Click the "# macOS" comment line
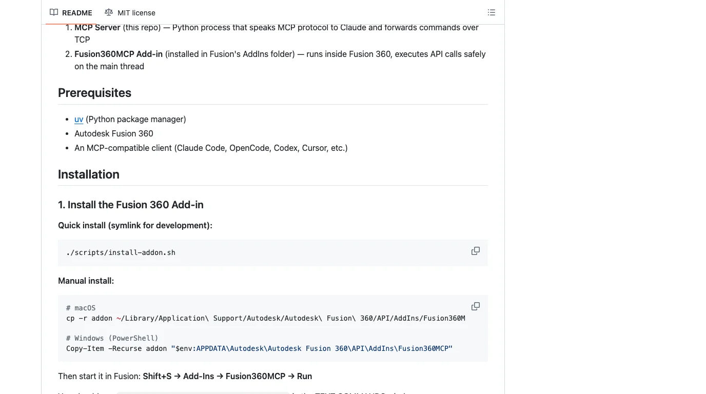Image resolution: width=706 pixels, height=394 pixels. (81, 308)
